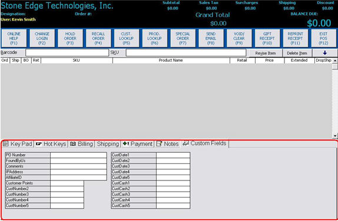This screenshot has width=338, height=221.
Task: Click the SKU column header in grid
Action: pos(77,61)
